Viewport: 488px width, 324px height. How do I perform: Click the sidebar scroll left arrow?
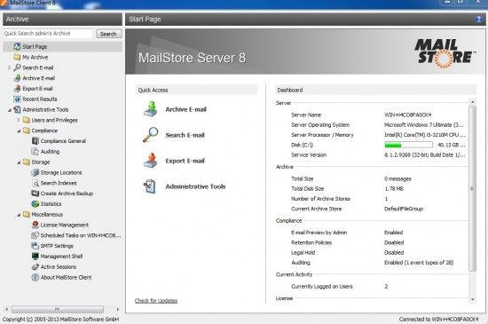coord(6,309)
